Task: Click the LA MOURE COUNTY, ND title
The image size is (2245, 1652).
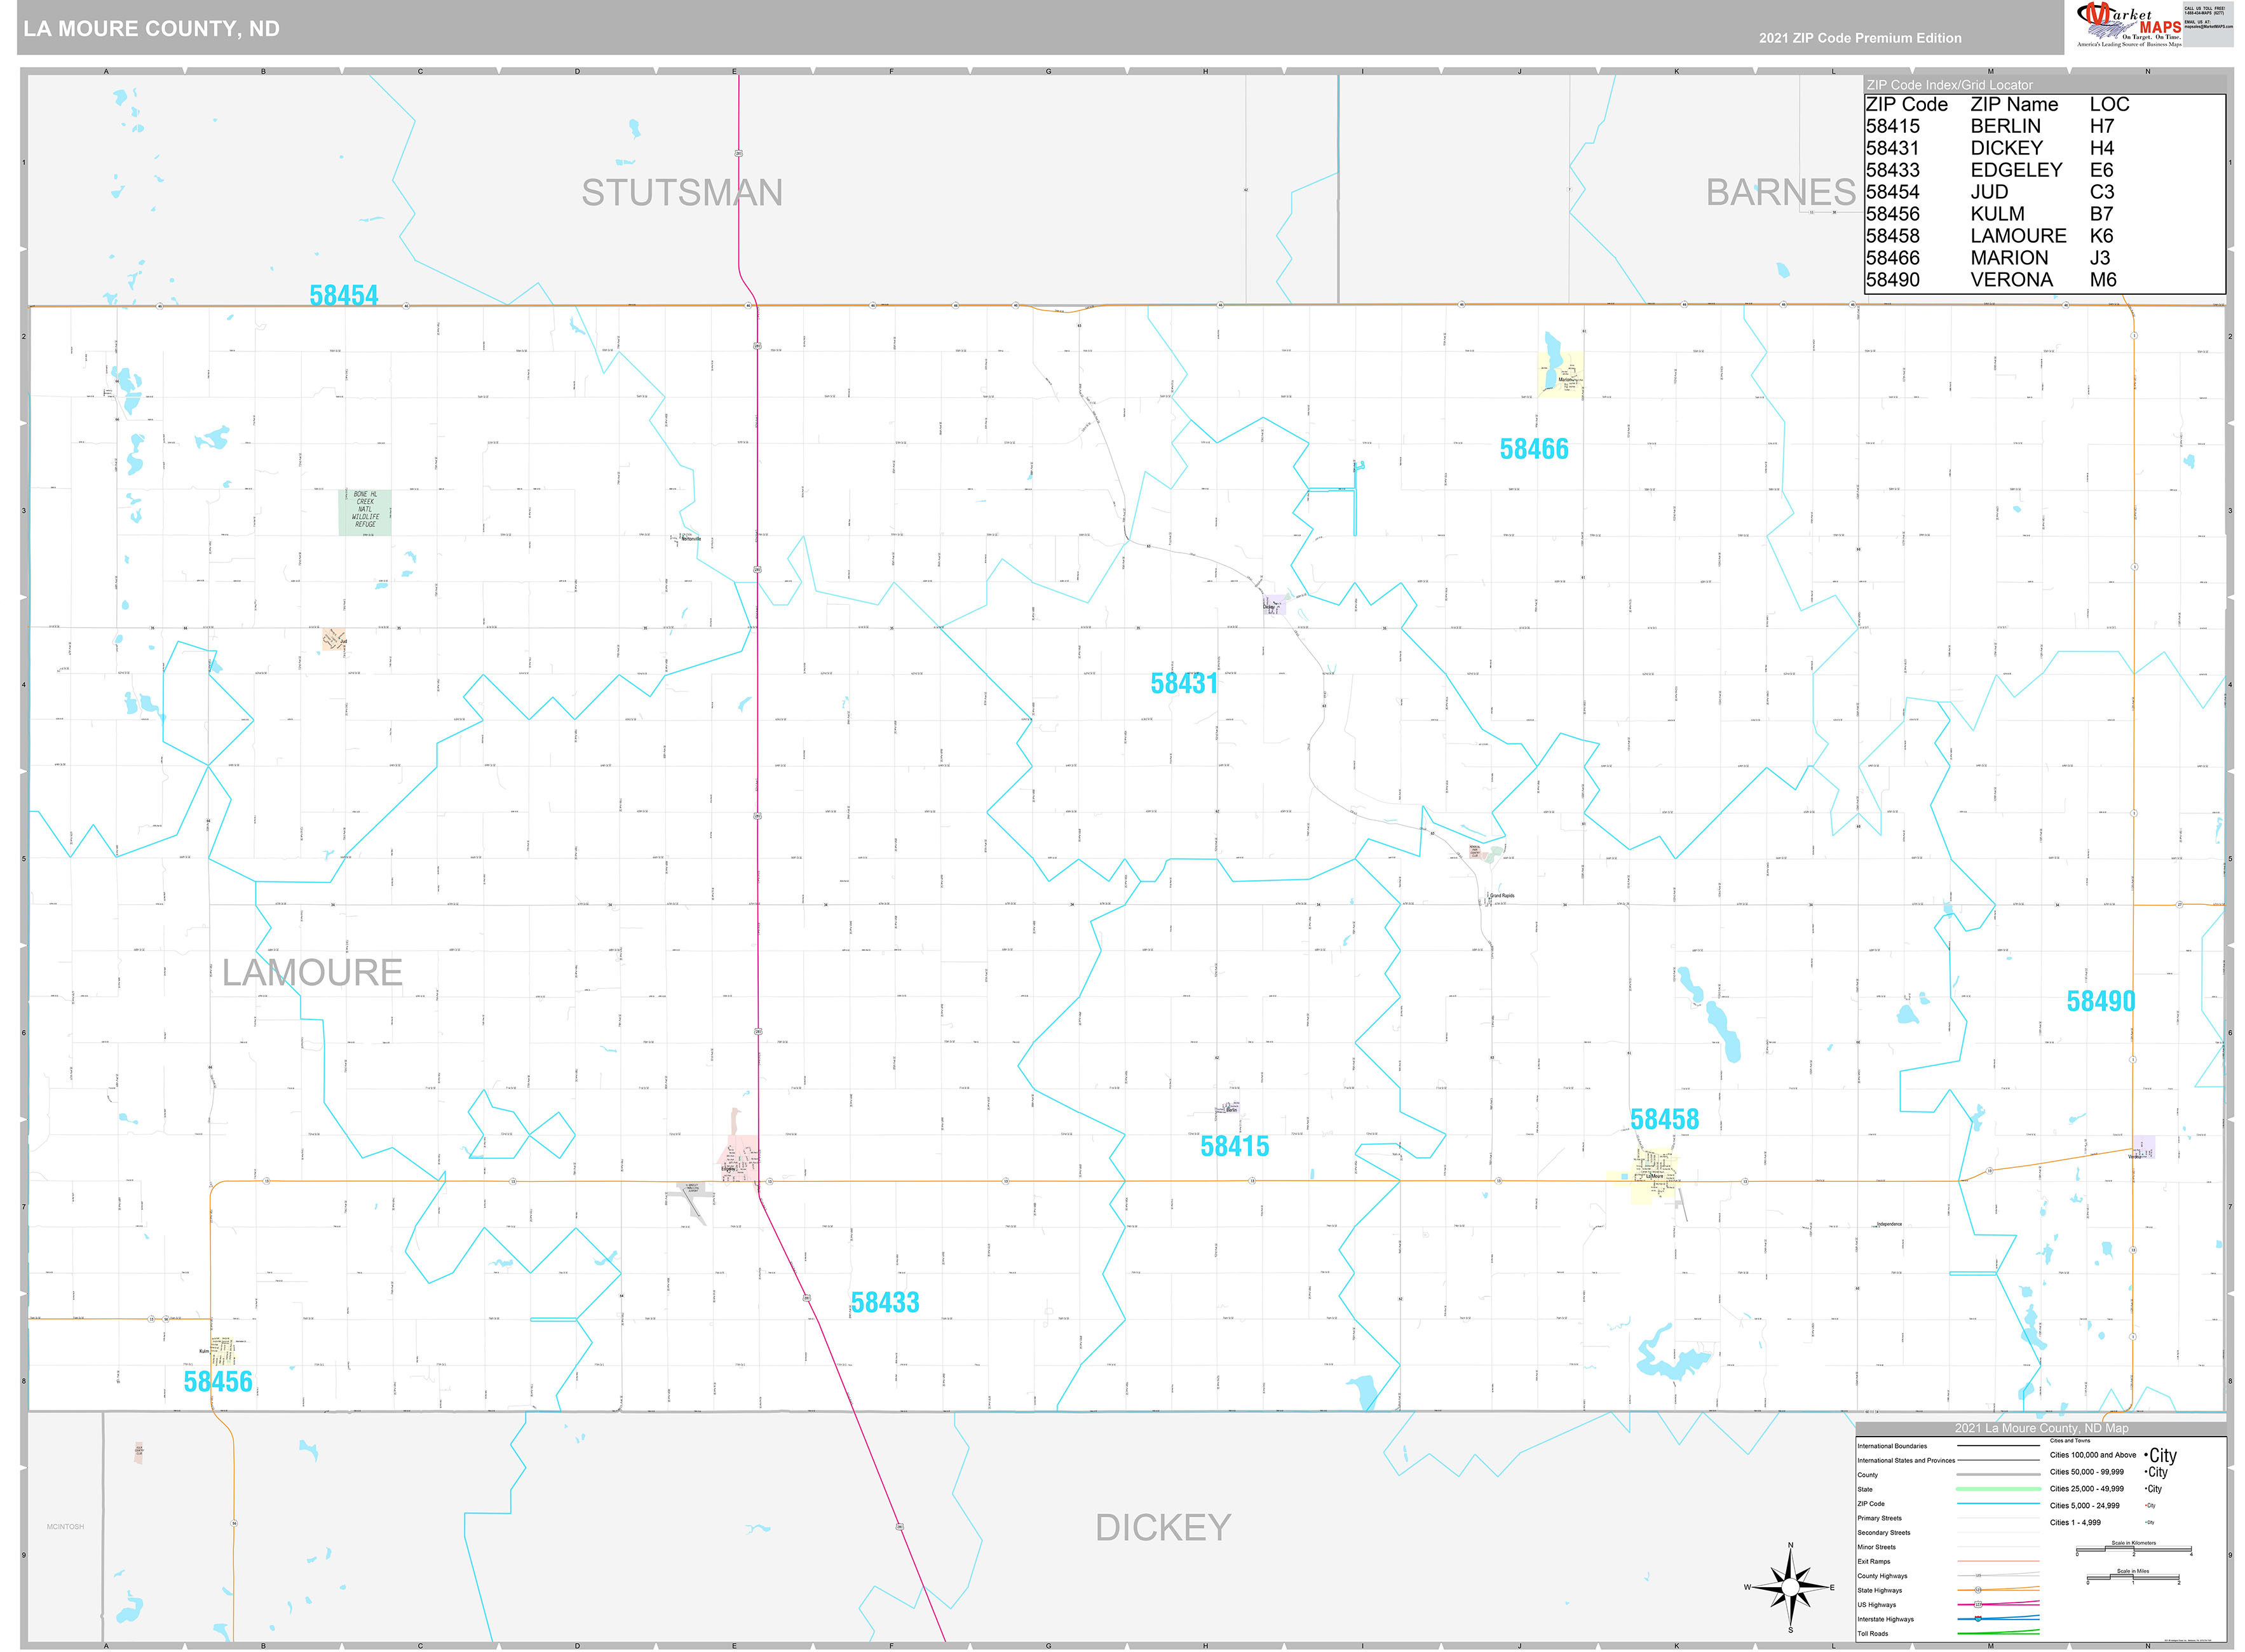Action: [x=150, y=28]
